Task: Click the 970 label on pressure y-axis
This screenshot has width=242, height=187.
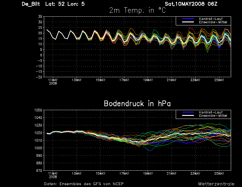Action: 39,171
